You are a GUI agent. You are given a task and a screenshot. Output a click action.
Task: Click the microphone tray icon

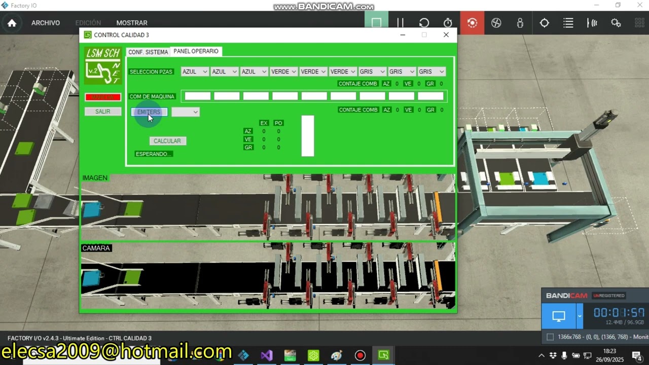(x=564, y=355)
